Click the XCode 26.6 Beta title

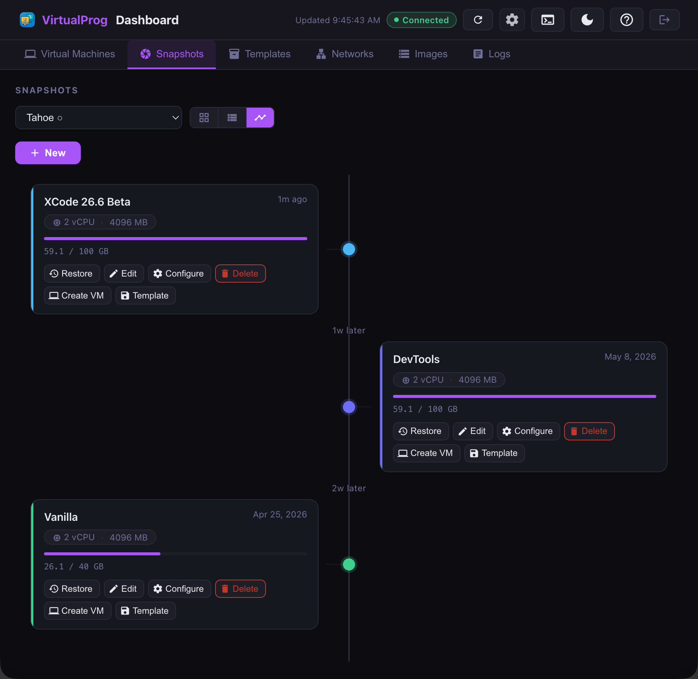pos(87,202)
